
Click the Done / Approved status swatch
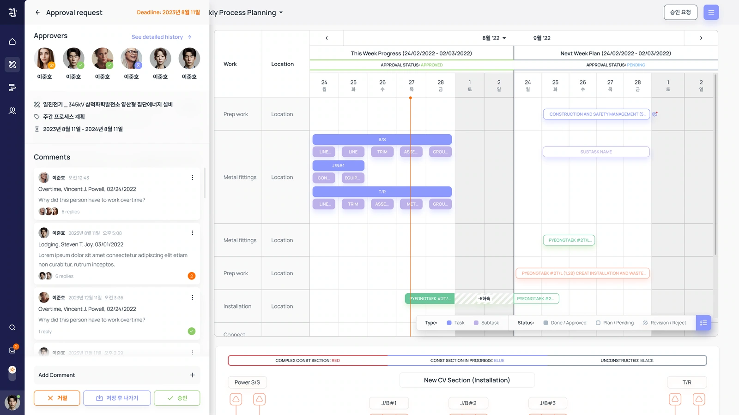546,323
